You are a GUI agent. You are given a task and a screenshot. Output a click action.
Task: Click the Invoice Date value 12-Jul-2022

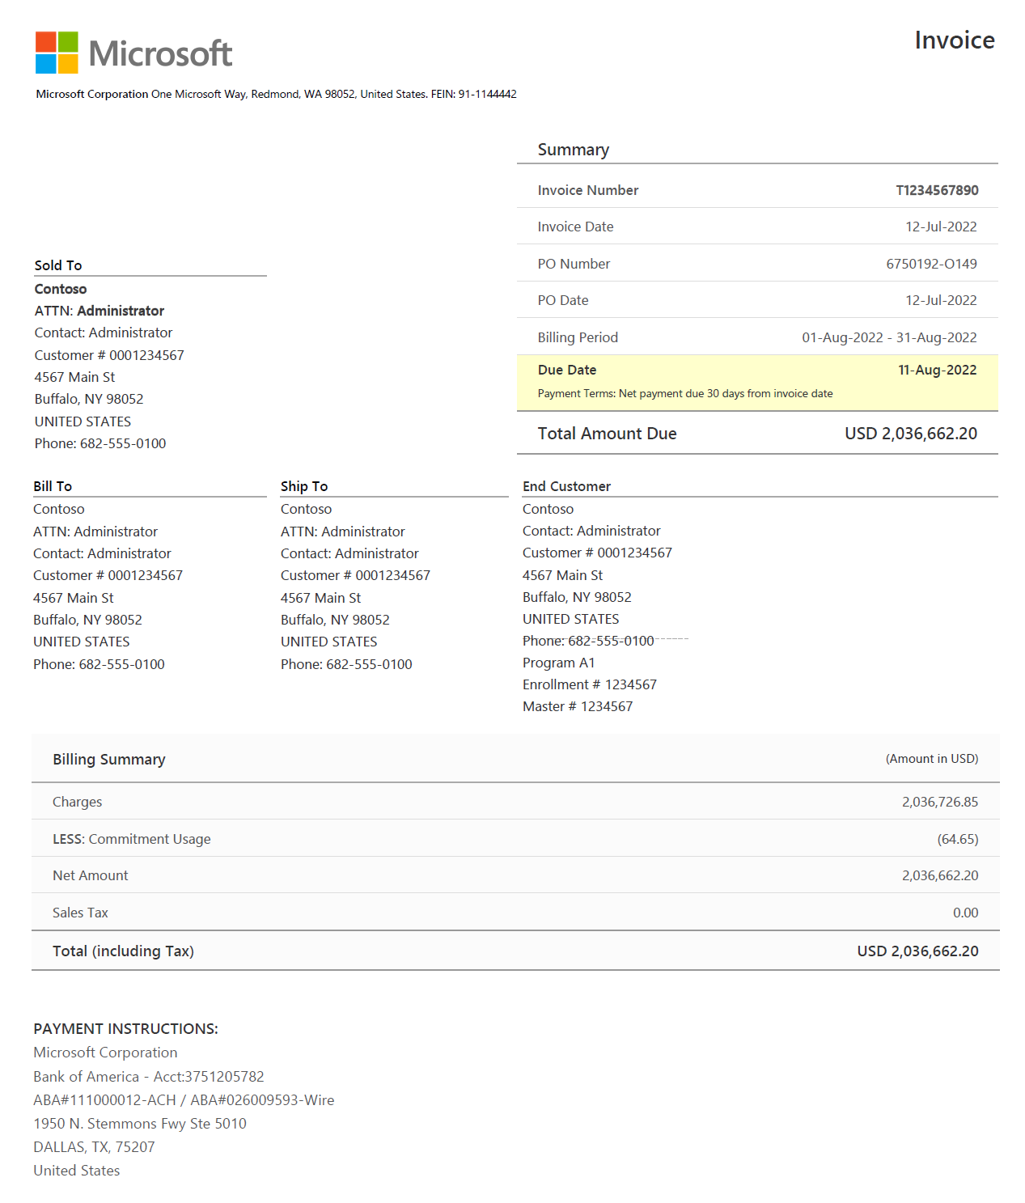[x=940, y=227]
